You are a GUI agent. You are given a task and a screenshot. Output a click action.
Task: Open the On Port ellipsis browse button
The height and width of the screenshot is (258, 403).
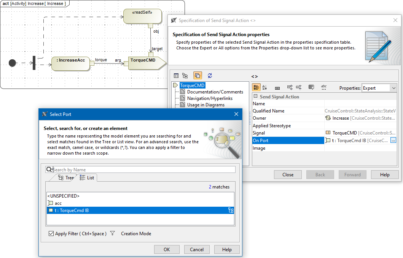393,140
